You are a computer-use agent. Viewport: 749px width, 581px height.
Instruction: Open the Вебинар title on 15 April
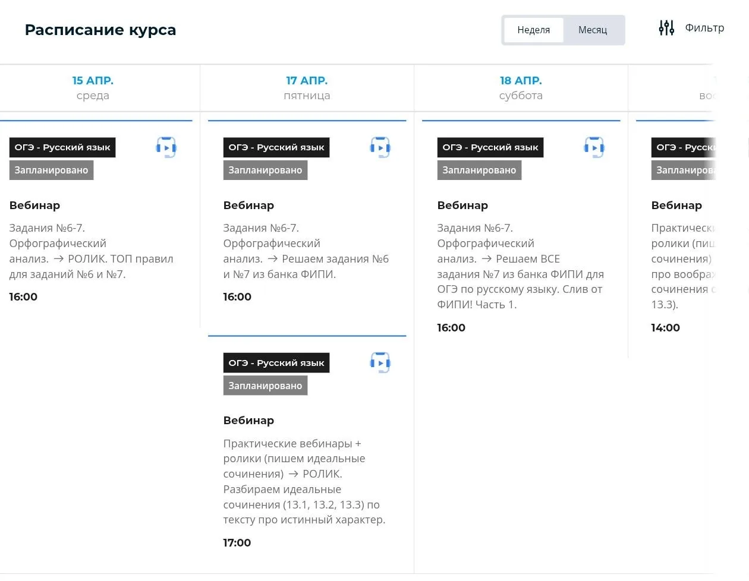34,206
